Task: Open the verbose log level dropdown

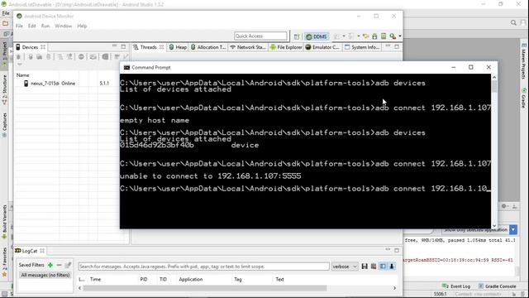Action: pyautogui.click(x=345, y=267)
